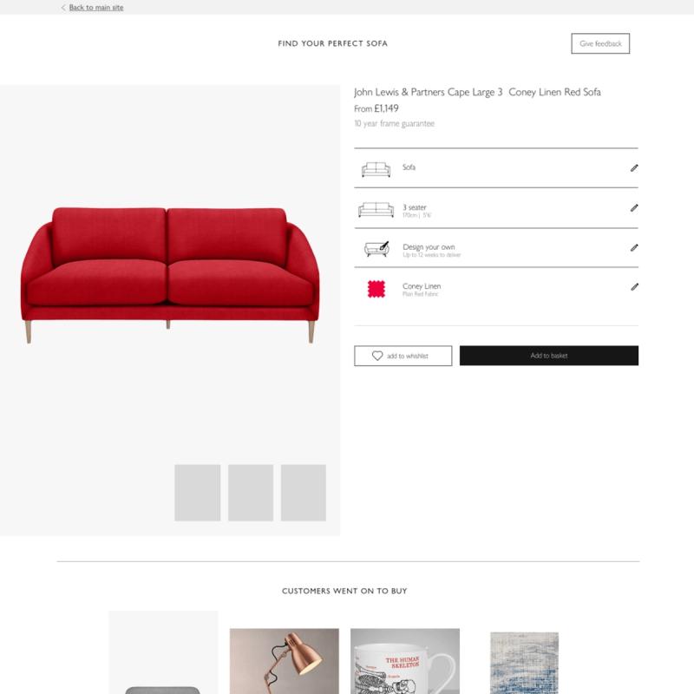Click the back chevron arrow at top
This screenshot has width=694, height=694.
[63, 8]
